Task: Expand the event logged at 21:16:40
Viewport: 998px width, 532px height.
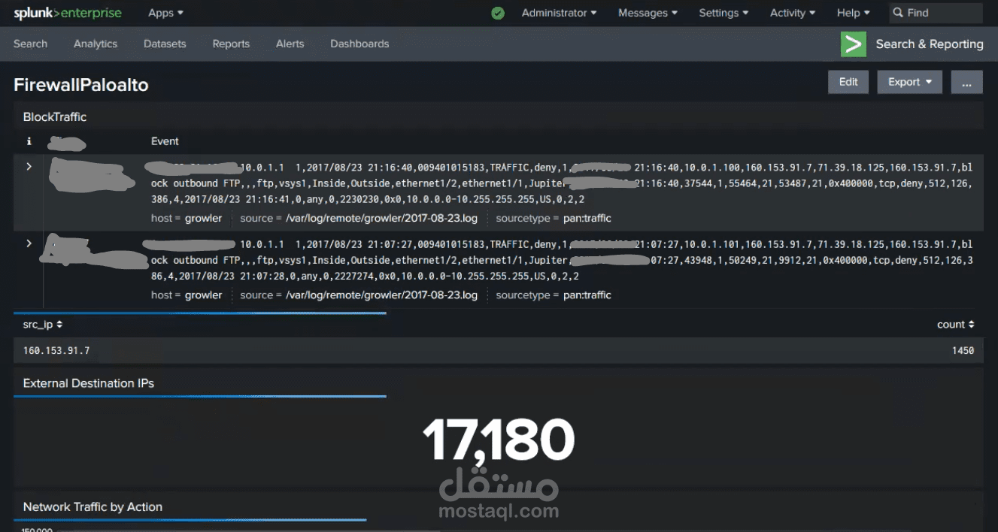Action: tap(29, 167)
